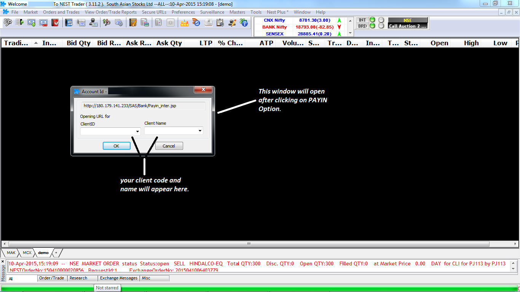This screenshot has height=292, width=520.
Task: Click the exit door logoff toolbar icon
Action: click(x=19, y=23)
